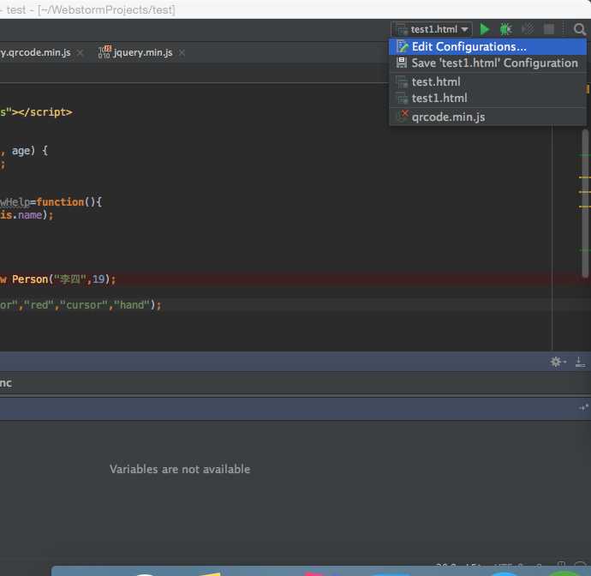The width and height of the screenshot is (591, 576).
Task: Click the "cursor","hand" code line
Action: tap(81, 305)
